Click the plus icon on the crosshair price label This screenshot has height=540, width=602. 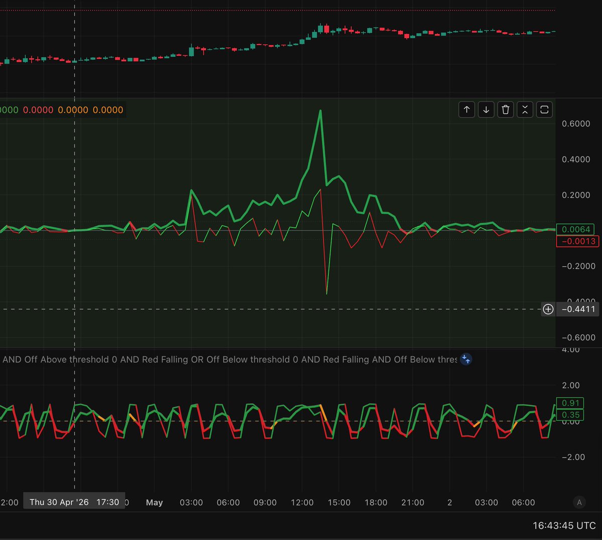(x=548, y=309)
